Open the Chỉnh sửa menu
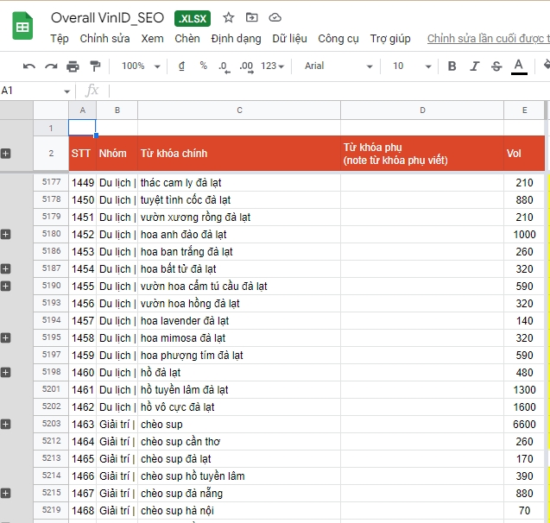 coord(104,39)
